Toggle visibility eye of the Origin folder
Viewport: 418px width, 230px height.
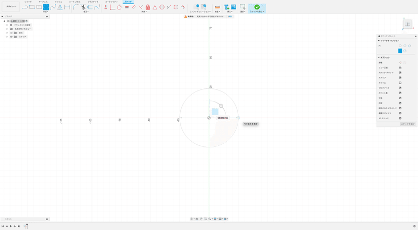coord(11,33)
